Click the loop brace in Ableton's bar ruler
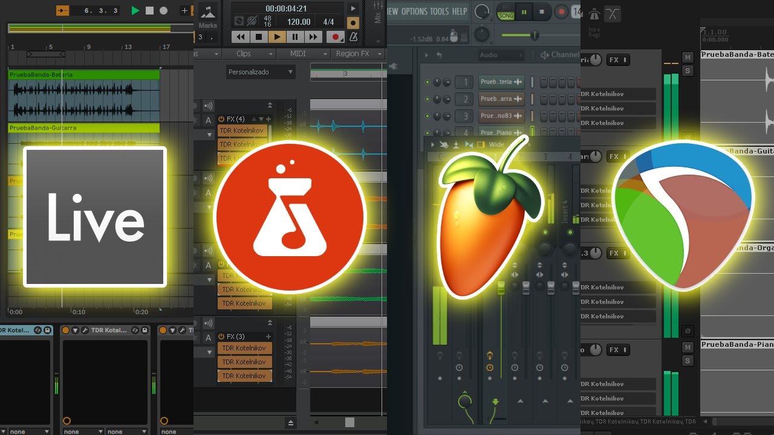Screen dimensions: 774x435 pyautogui.click(x=46, y=54)
